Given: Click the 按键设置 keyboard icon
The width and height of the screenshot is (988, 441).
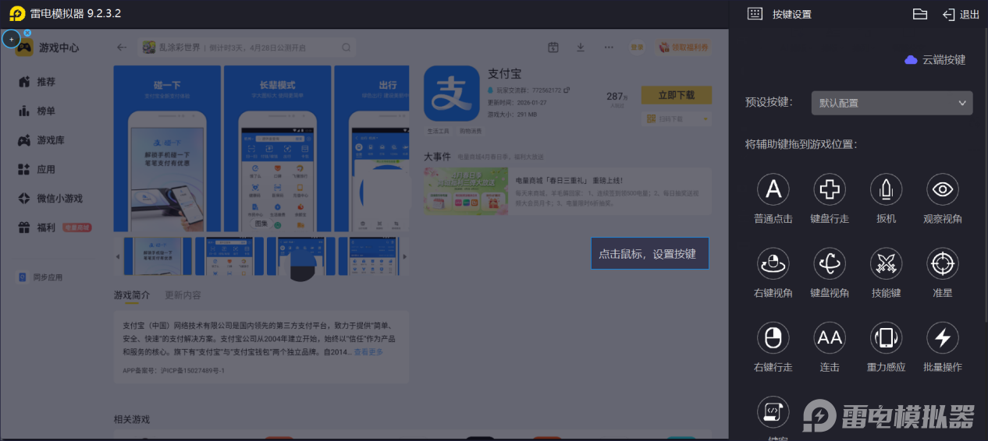Looking at the screenshot, I should [755, 14].
